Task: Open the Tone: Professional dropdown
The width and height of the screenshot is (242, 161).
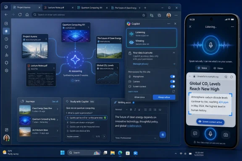Action: click(x=136, y=138)
